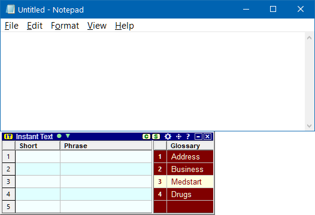
Task: Click Notepad scrollbar down arrow
Action: [310, 125]
